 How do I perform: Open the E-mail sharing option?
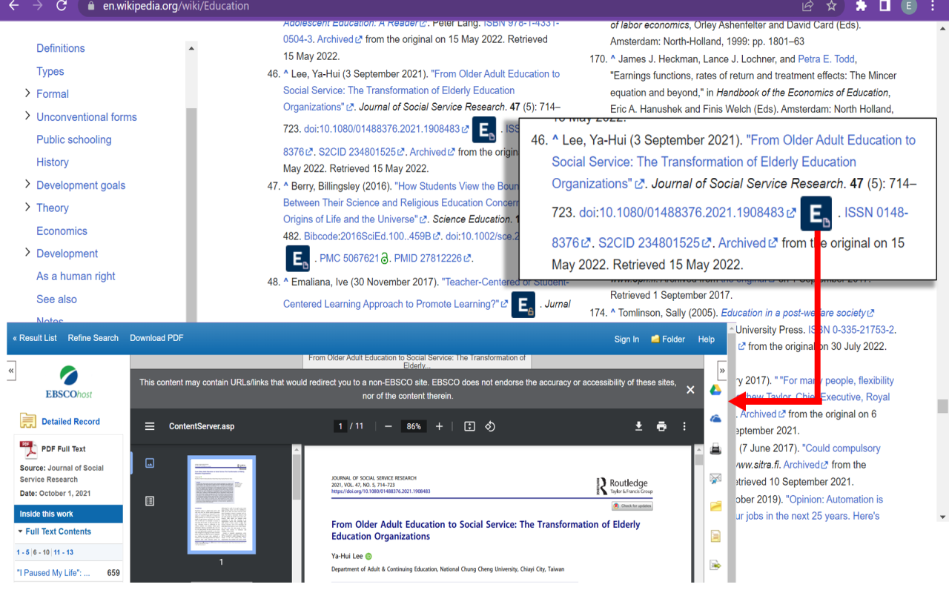click(x=715, y=478)
